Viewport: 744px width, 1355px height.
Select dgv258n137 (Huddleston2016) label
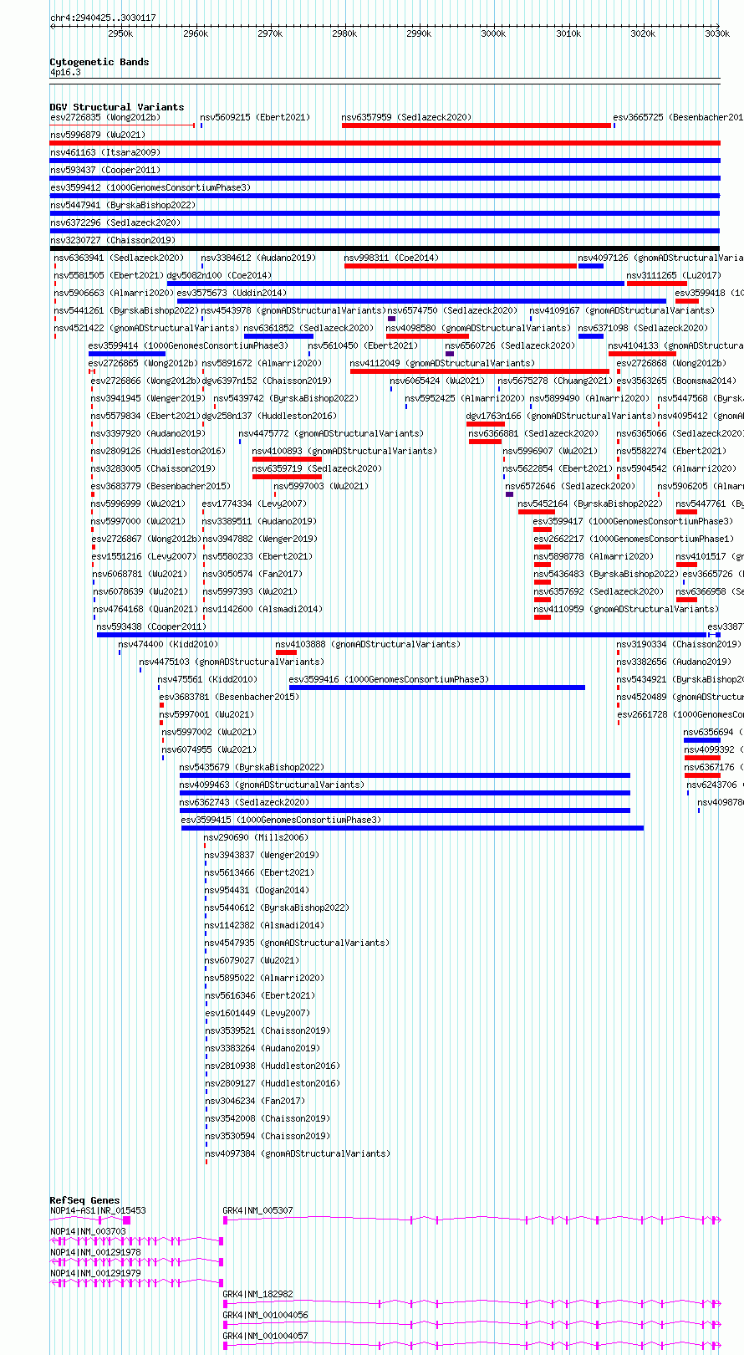click(269, 417)
